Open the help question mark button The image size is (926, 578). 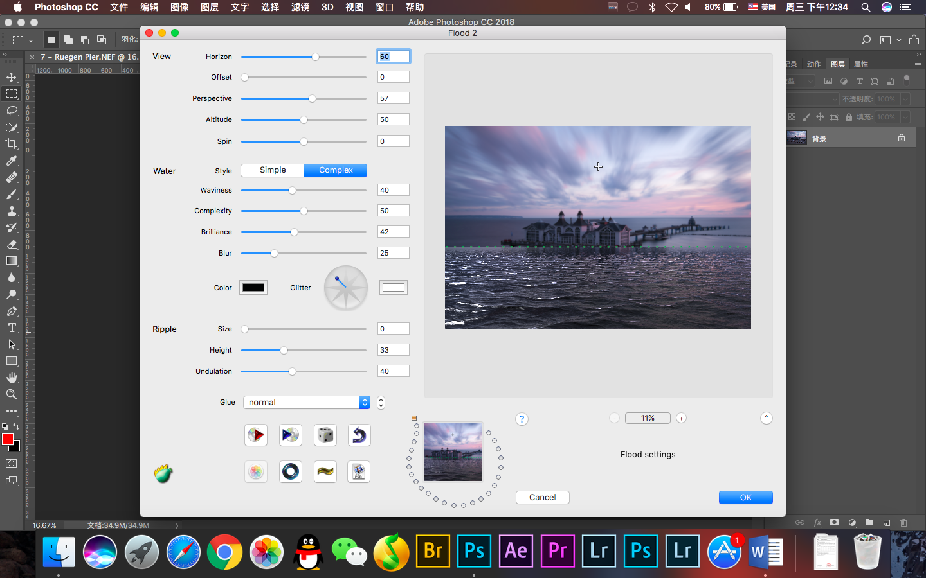point(522,419)
